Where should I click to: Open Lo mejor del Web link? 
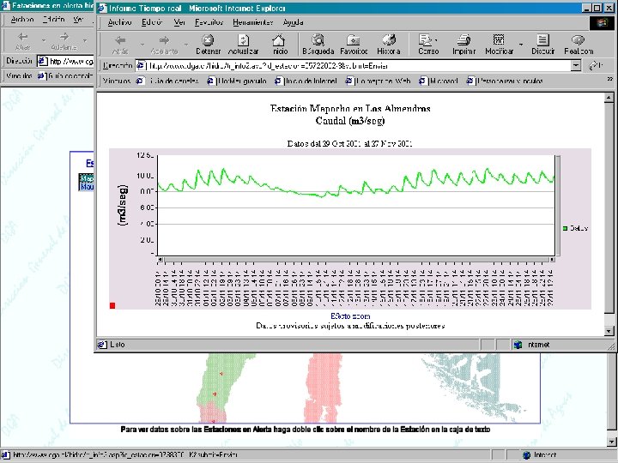coord(379,81)
